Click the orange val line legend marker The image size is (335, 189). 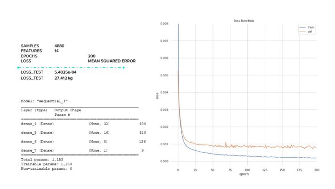click(301, 32)
